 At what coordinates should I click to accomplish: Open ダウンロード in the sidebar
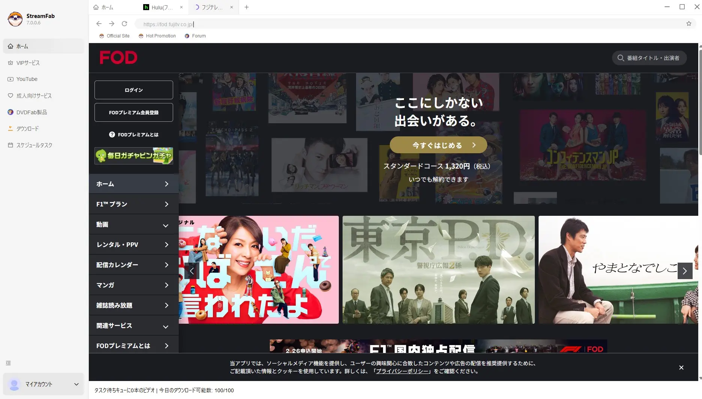[43, 129]
